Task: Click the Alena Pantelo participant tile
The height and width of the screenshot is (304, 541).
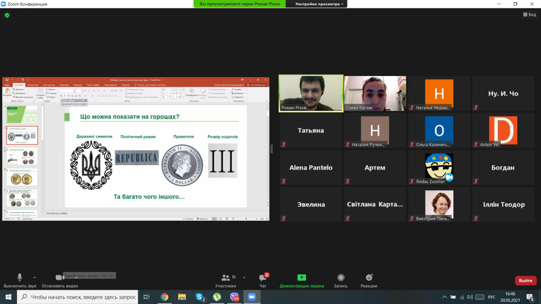Action: (x=311, y=167)
